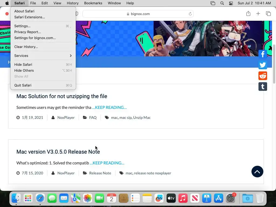Click the page vertical scrollbar
The image size is (276, 207).
pyautogui.click(x=274, y=64)
